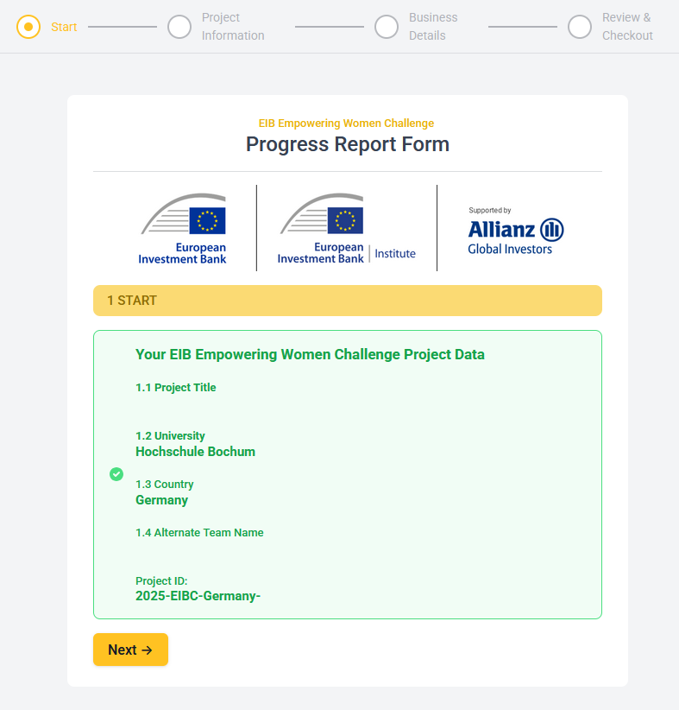Click the Next button

tap(130, 650)
